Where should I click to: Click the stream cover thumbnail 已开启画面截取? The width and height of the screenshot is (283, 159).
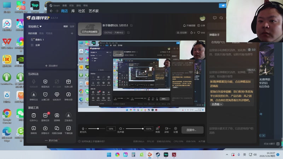(90, 29)
